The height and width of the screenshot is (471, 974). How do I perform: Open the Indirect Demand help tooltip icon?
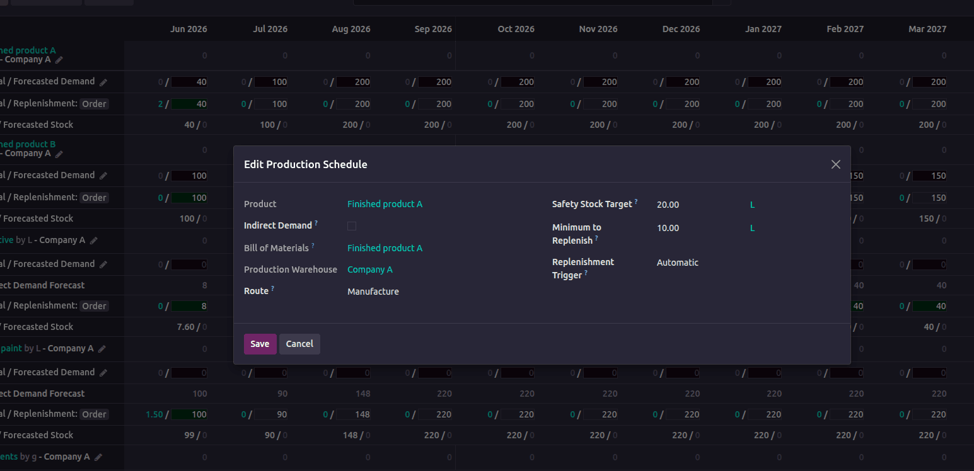coord(316,223)
